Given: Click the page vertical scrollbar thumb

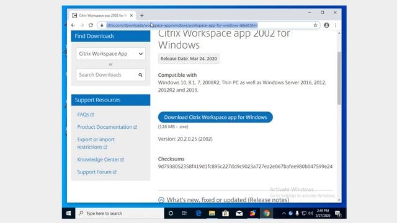Looking at the screenshot, I should 339,78.
